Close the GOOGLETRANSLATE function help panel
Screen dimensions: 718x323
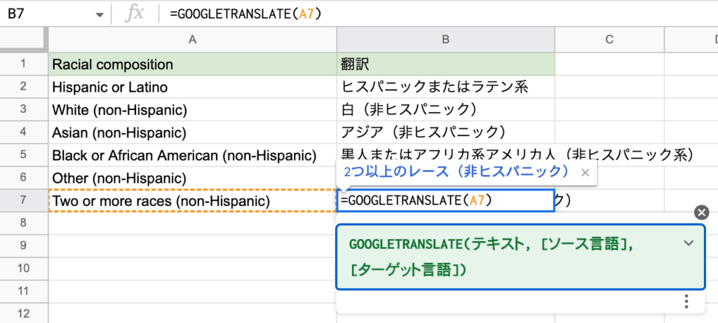[700, 213]
